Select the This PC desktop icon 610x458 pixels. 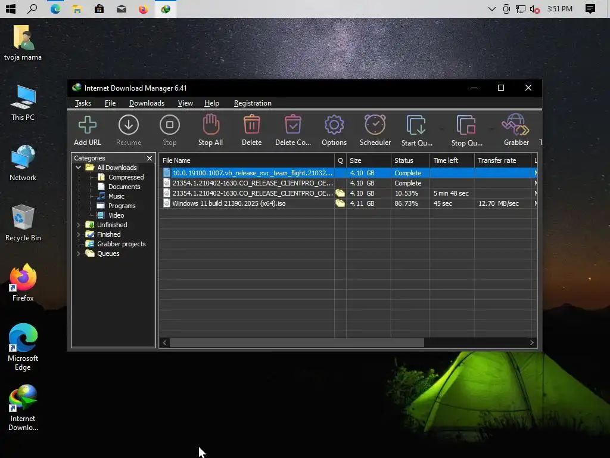click(x=23, y=103)
